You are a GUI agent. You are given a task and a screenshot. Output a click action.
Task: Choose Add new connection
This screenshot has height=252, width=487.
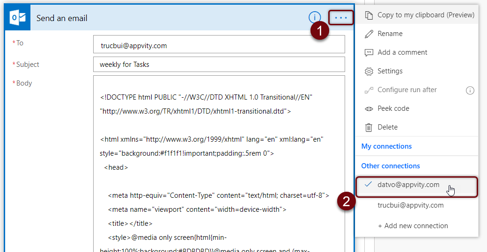(x=413, y=226)
